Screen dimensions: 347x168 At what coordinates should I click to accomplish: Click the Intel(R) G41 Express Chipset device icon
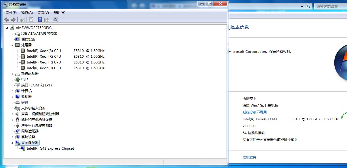click(23, 148)
